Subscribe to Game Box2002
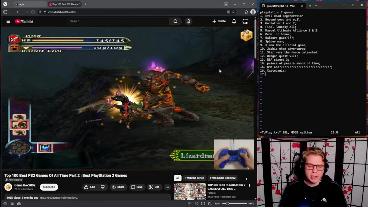 click(x=49, y=187)
